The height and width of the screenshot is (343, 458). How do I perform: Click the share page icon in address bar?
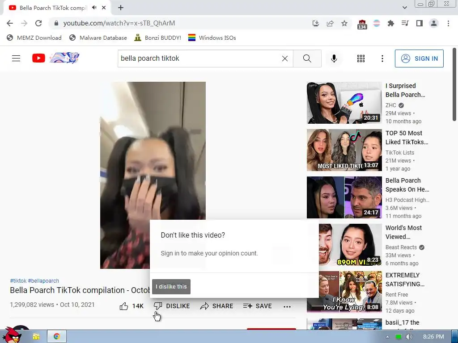[330, 23]
